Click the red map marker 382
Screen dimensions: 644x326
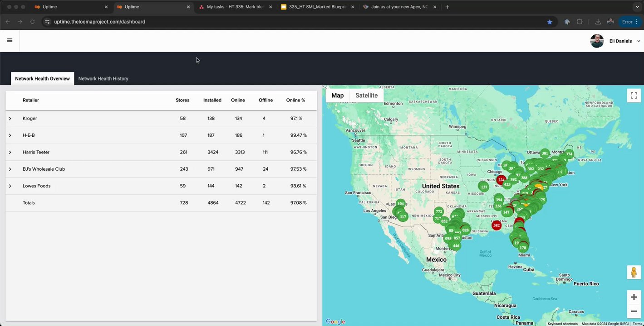click(x=497, y=225)
